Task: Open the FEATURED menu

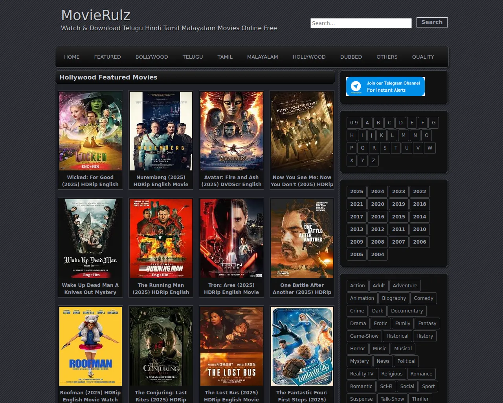Action: pyautogui.click(x=108, y=57)
